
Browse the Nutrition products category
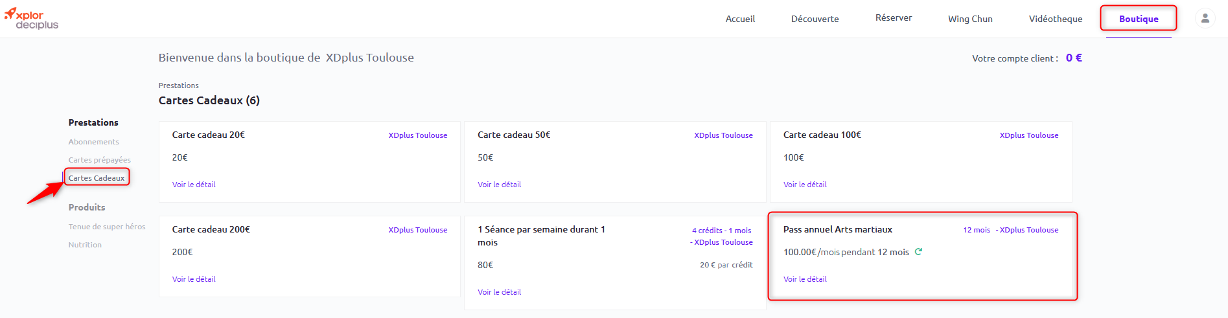pyautogui.click(x=85, y=245)
